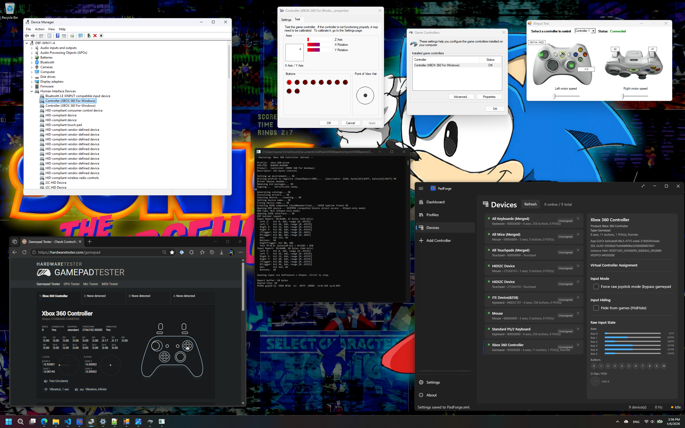Enable Force raw joystick mode checkbox
The image size is (685, 428).
point(596,286)
